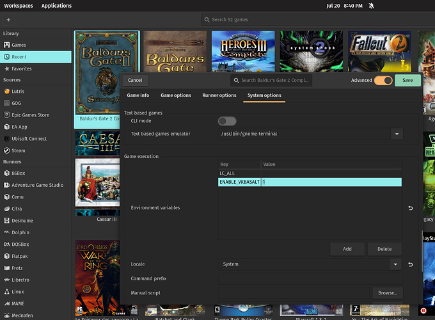
Task: Add a new game with plus button
Action: coord(8,20)
